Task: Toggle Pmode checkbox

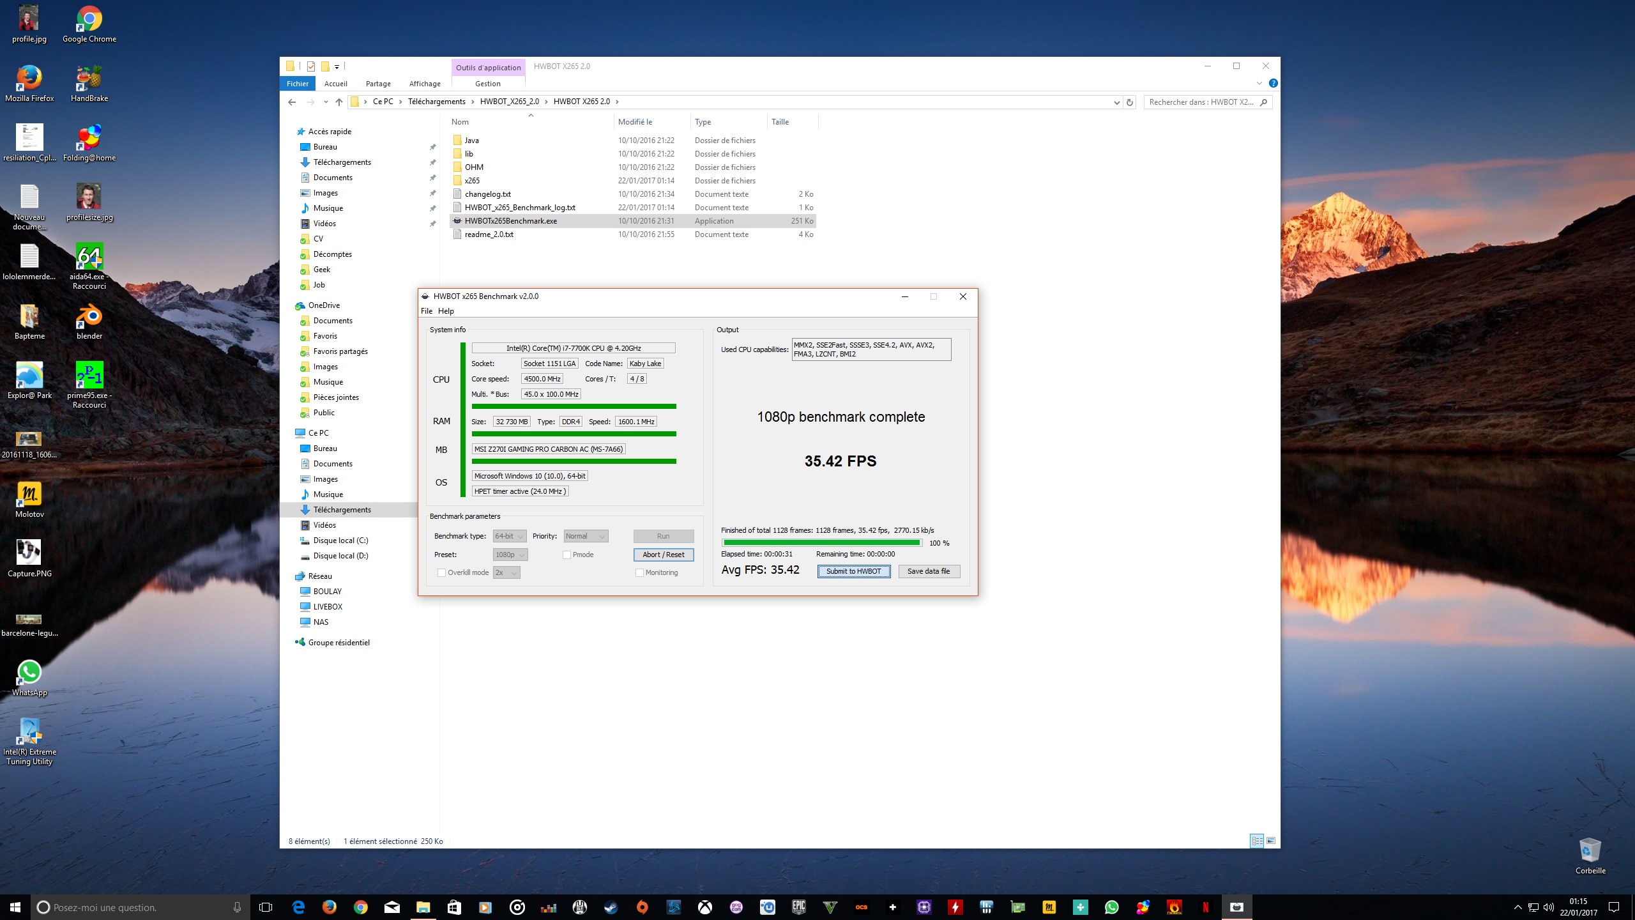Action: (x=567, y=555)
